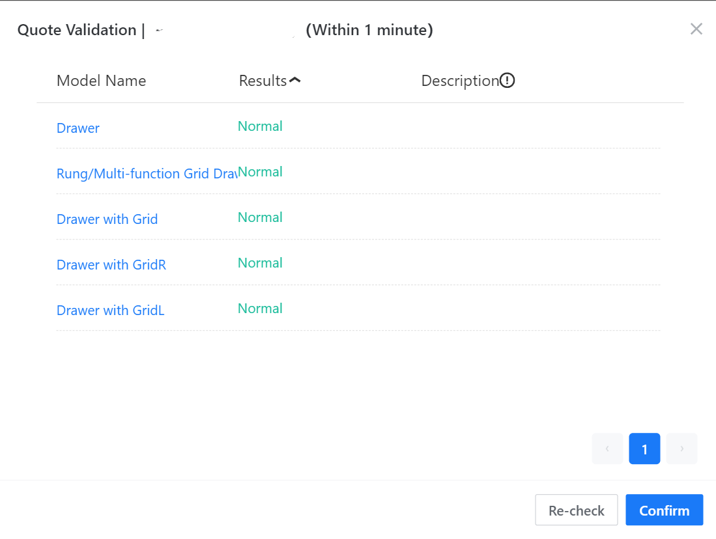Select page 1 in pagination
Image resolution: width=716 pixels, height=539 pixels.
pyautogui.click(x=644, y=449)
